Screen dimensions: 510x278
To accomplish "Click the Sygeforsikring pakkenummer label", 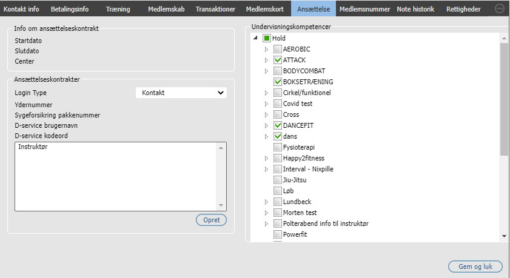I will pyautogui.click(x=57, y=115).
